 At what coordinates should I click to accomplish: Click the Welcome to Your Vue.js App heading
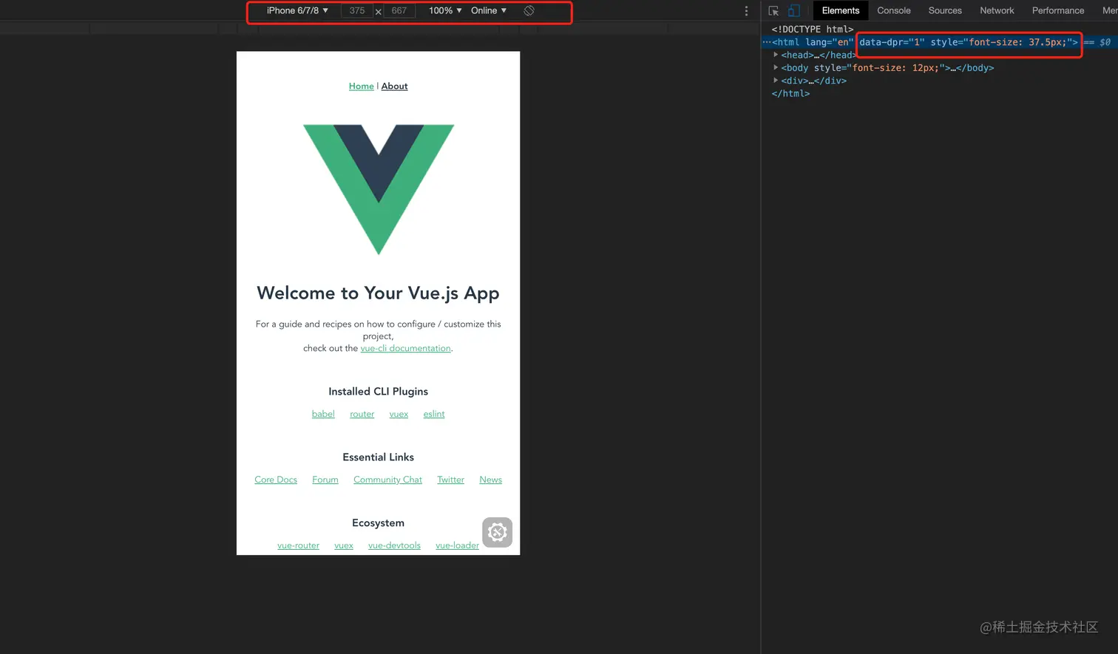pyautogui.click(x=379, y=293)
